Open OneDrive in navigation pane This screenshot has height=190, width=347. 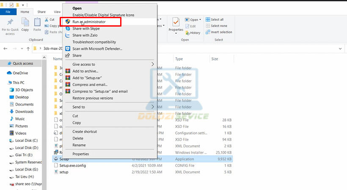click(x=18, y=73)
